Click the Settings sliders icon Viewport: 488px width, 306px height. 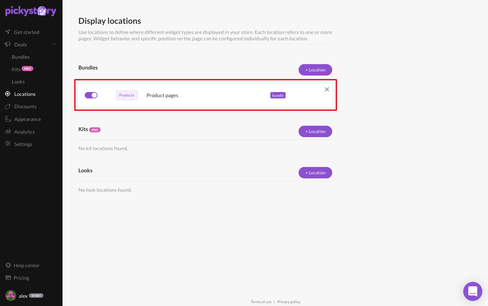8,143
